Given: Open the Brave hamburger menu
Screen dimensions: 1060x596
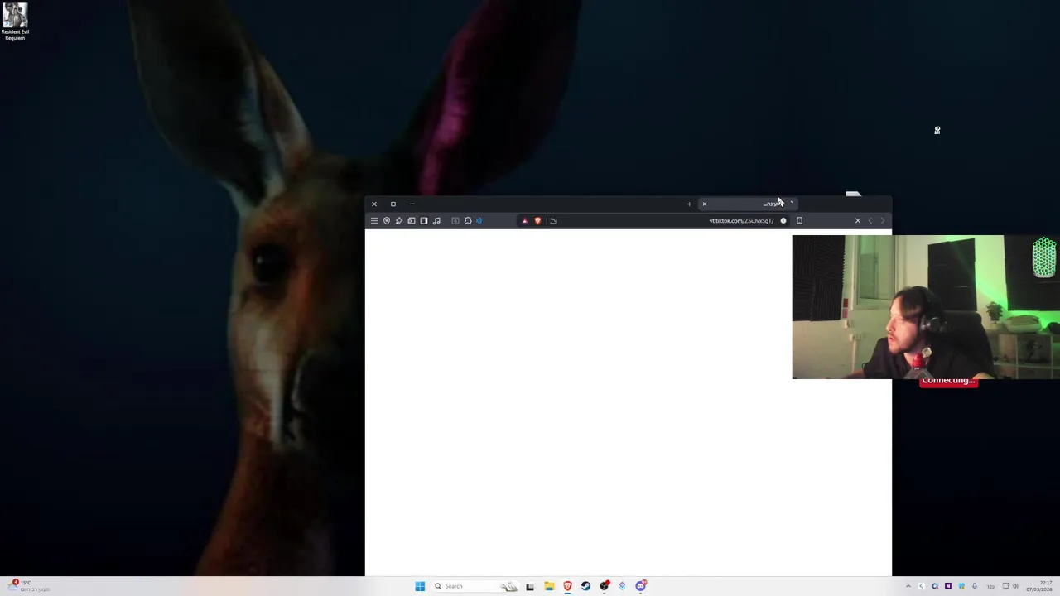Looking at the screenshot, I should pyautogui.click(x=374, y=221).
